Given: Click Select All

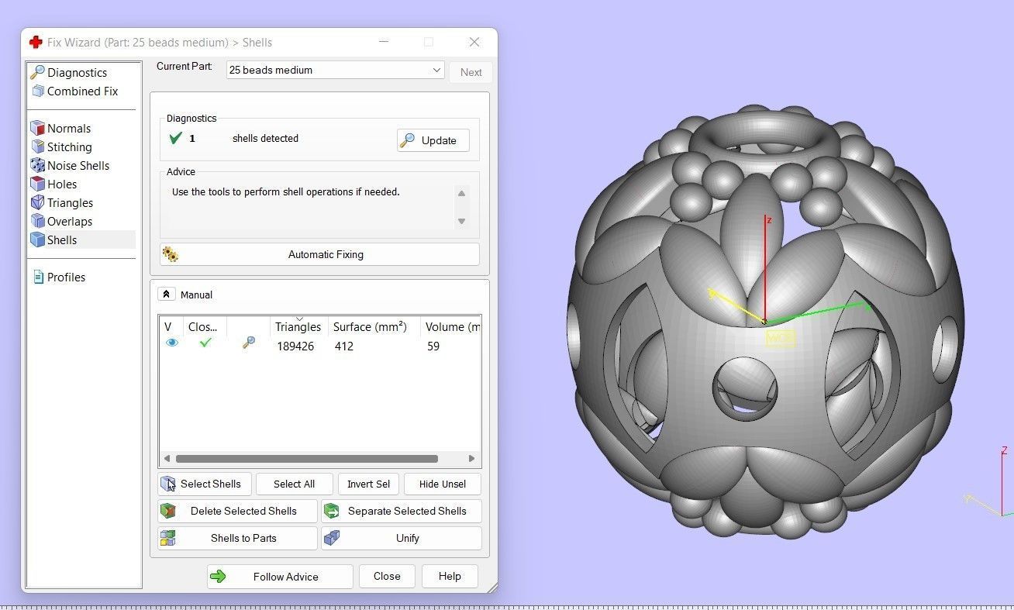Looking at the screenshot, I should (294, 484).
